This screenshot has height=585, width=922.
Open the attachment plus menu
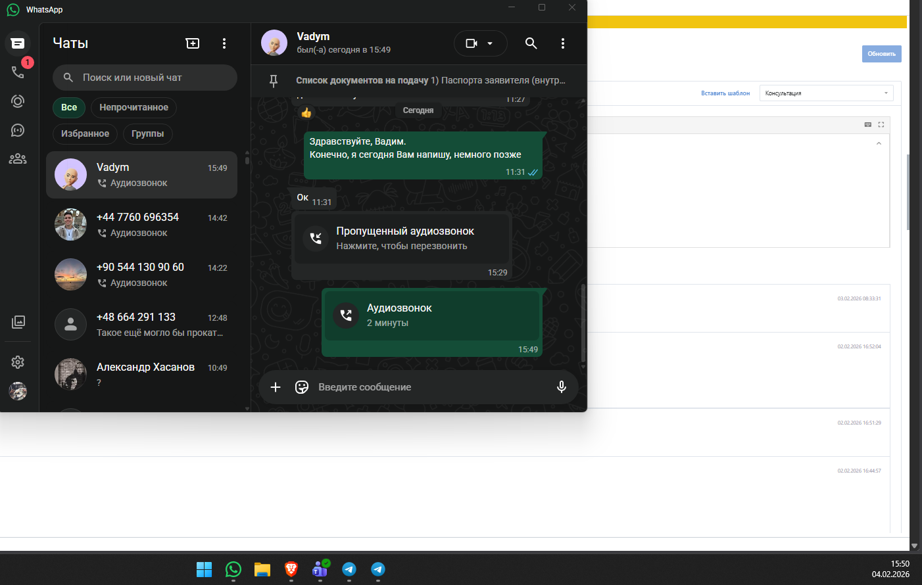coord(276,387)
